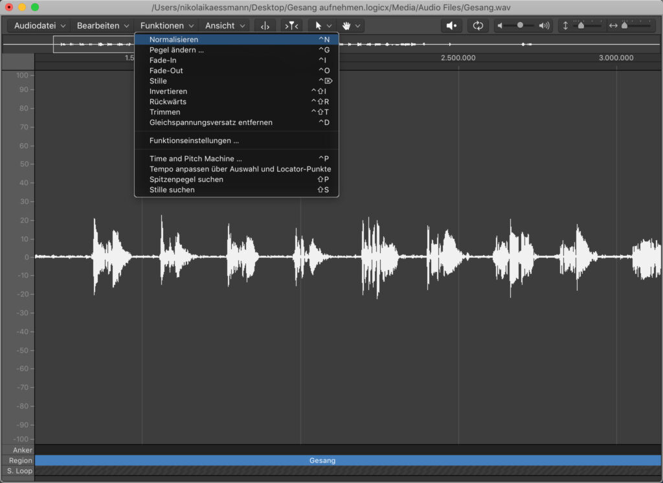
Task: Open the Ansicht menu
Action: (x=225, y=26)
